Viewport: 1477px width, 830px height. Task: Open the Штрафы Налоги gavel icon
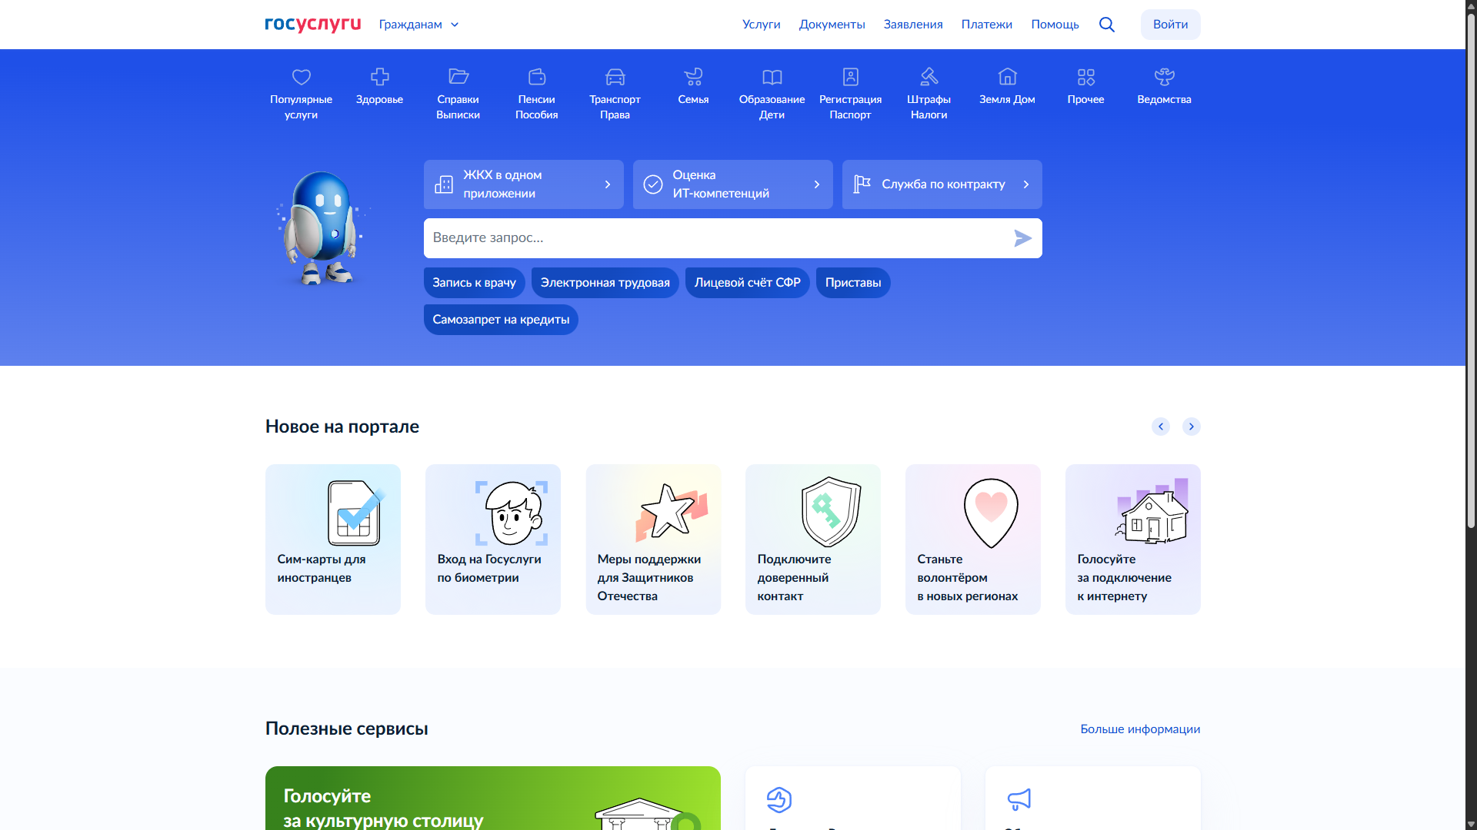click(929, 78)
